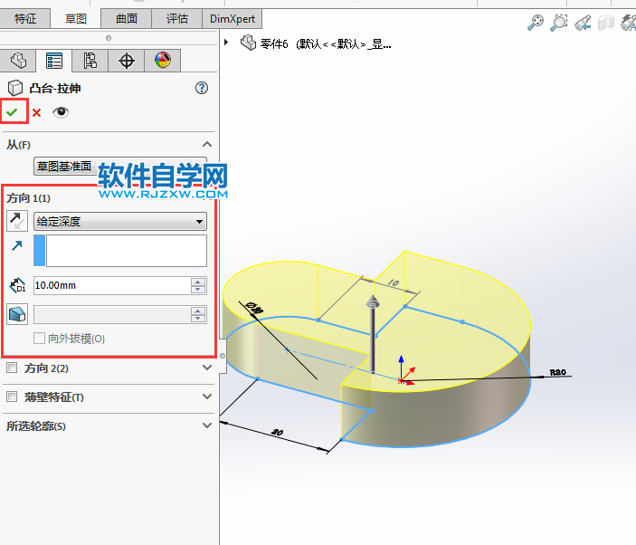Enable the 薄壁特征 checkbox
Viewport: 636px width, 545px height.
coord(12,397)
